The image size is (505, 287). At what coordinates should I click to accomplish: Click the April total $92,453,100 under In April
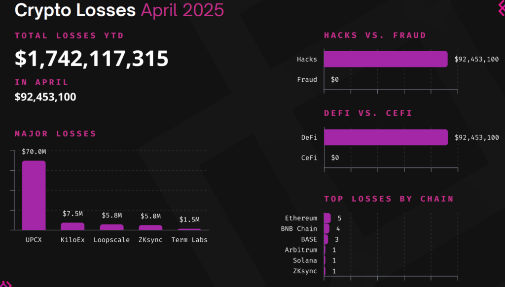click(45, 97)
